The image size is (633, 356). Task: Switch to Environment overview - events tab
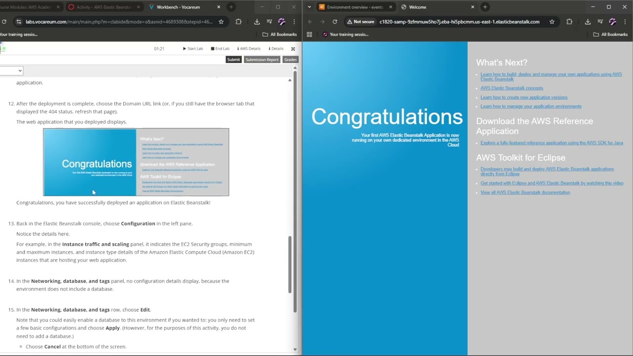354,7
